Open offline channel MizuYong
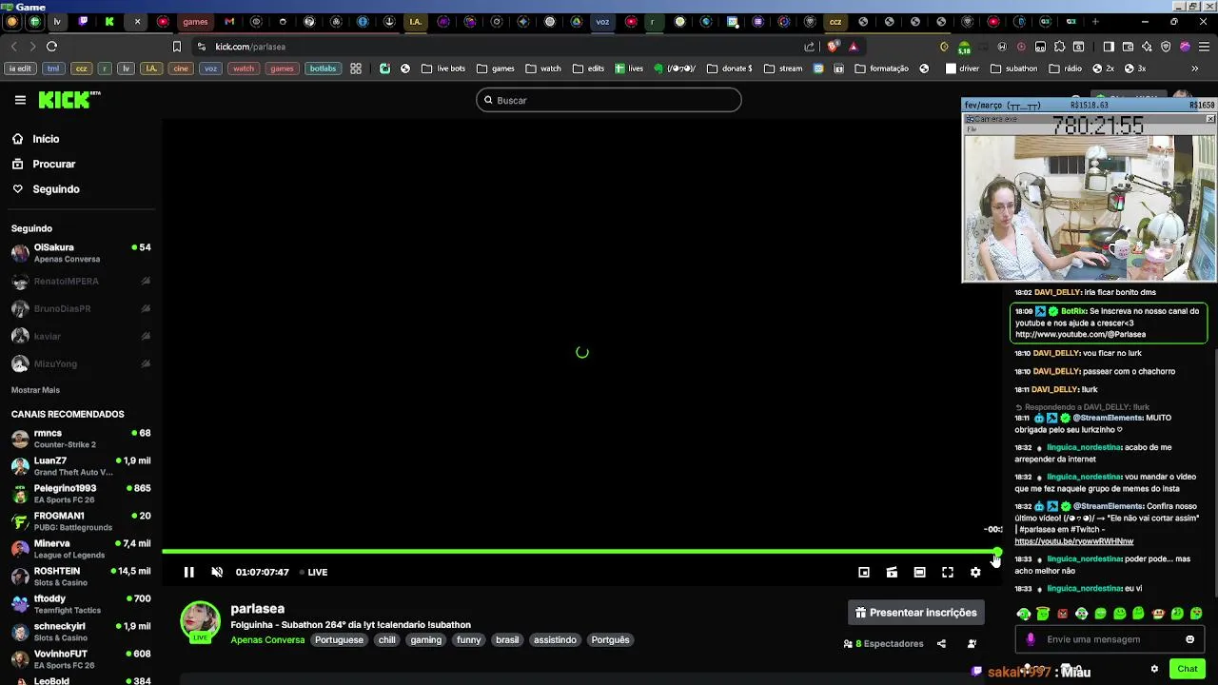Image resolution: width=1218 pixels, height=685 pixels. 81,363
